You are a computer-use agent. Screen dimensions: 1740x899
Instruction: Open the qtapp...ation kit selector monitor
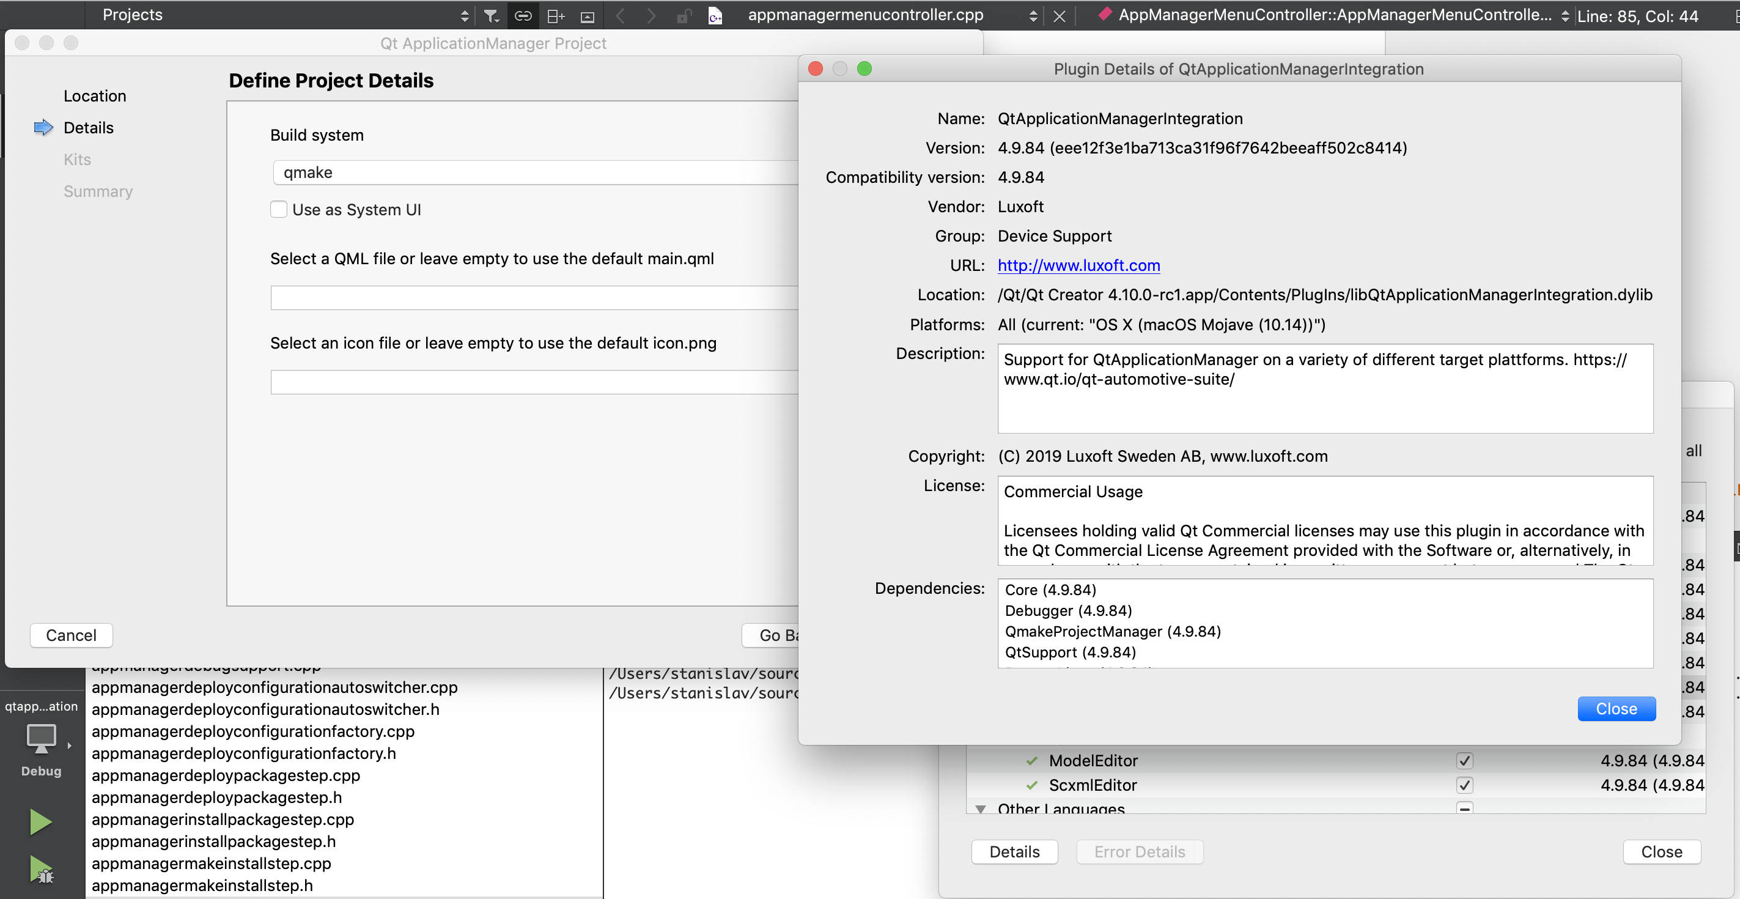[42, 738]
